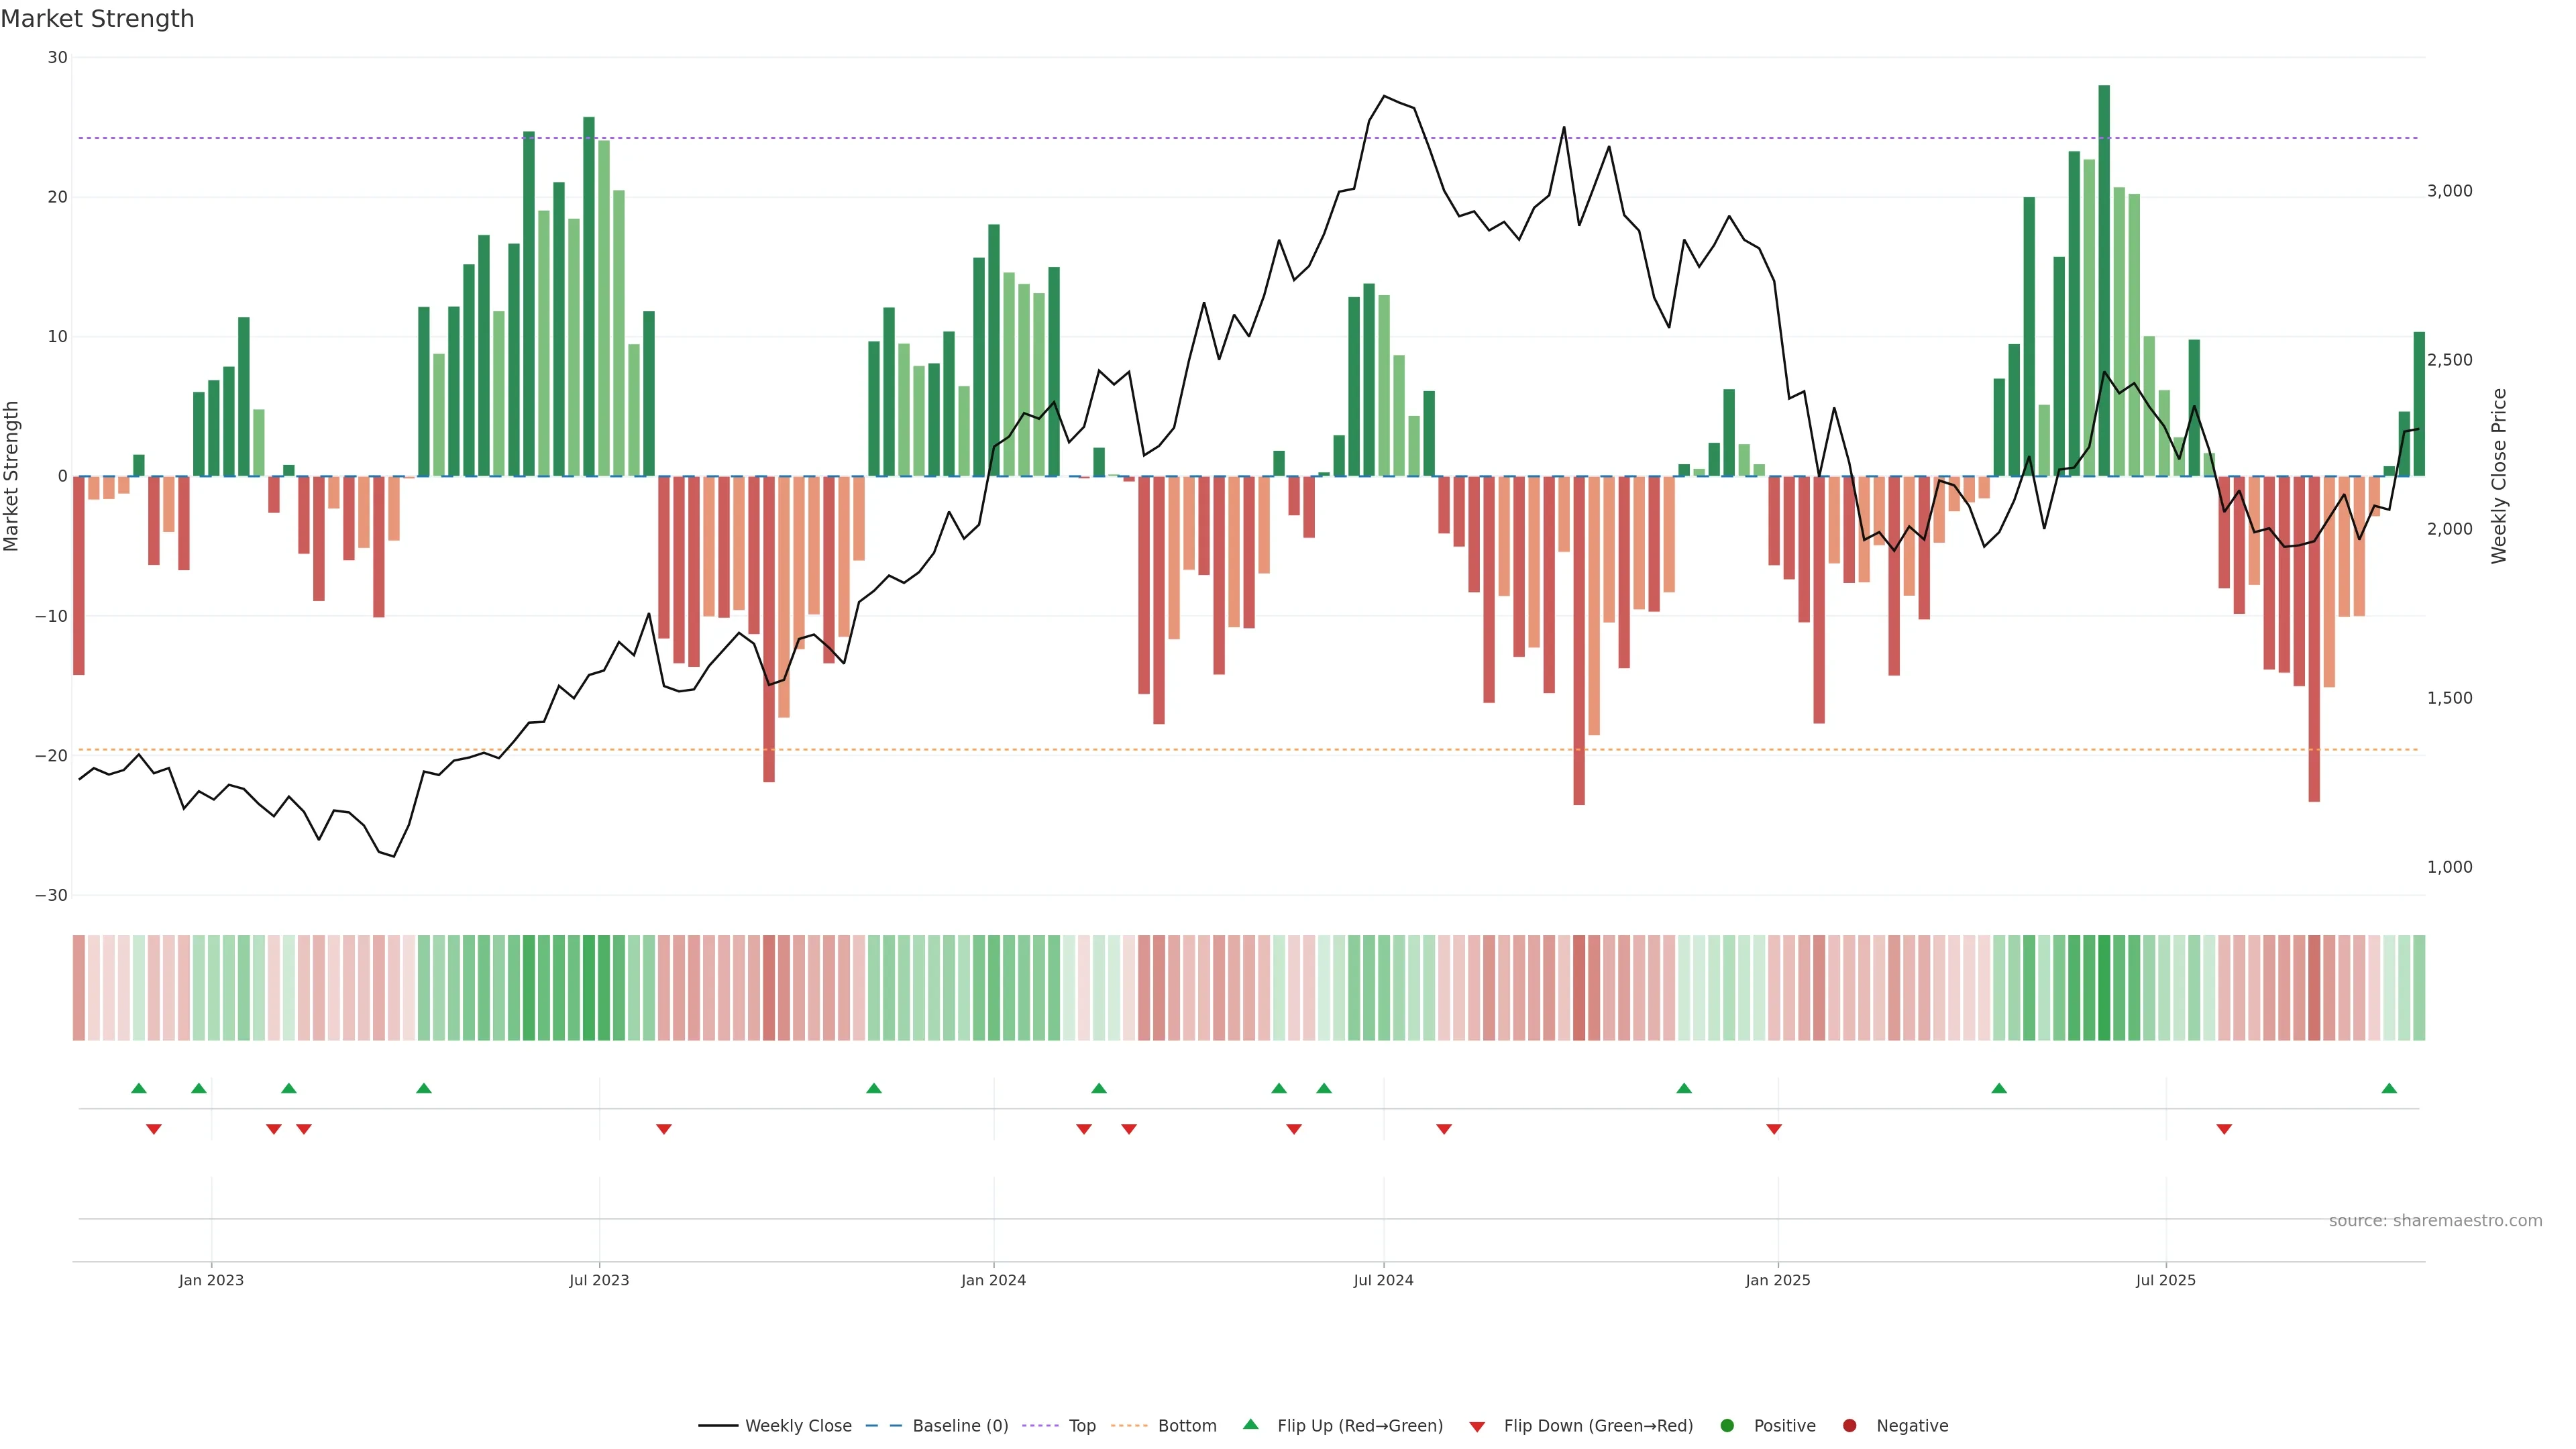Click the flip-down triangle just after Jul 2025
Viewport: 2576px width, 1449px height.
coord(2224,1129)
